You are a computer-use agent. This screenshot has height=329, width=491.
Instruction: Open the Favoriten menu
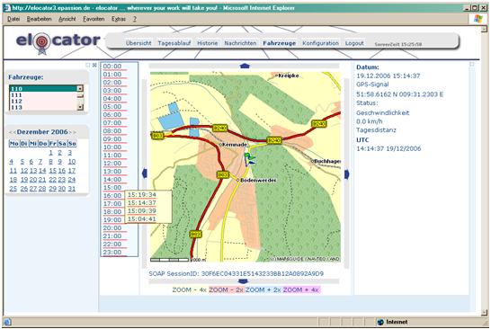94,19
